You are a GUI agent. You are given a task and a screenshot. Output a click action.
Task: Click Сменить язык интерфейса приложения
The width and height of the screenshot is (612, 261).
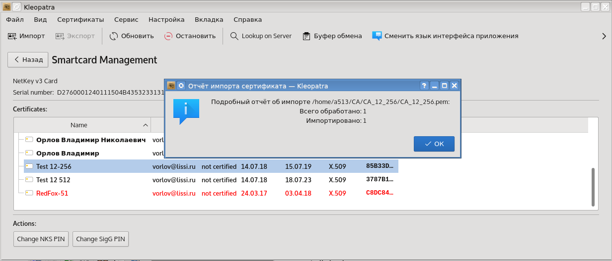coord(445,36)
